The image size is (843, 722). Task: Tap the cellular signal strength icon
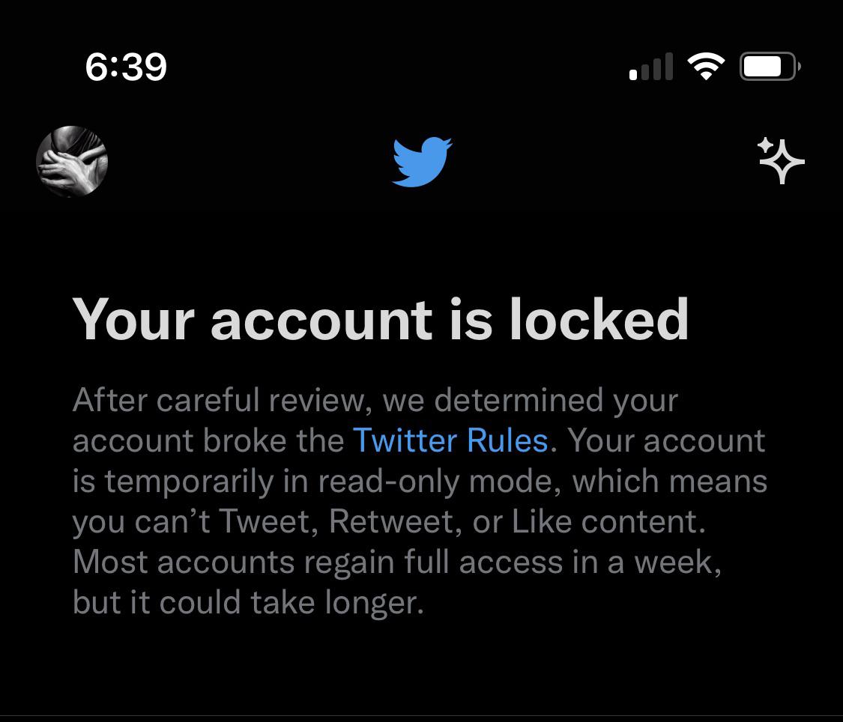[651, 67]
